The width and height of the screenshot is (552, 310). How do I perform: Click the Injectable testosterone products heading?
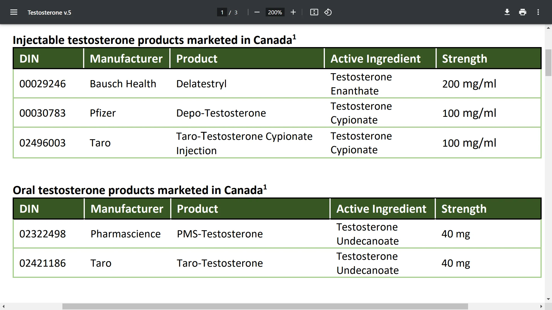[x=154, y=40]
